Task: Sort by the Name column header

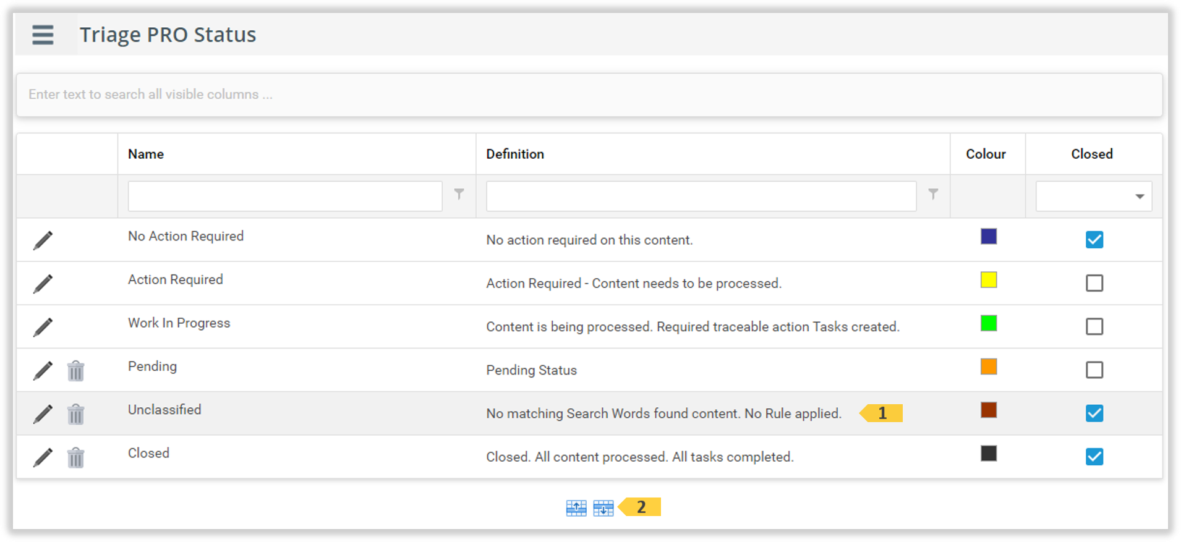Action: tap(146, 154)
